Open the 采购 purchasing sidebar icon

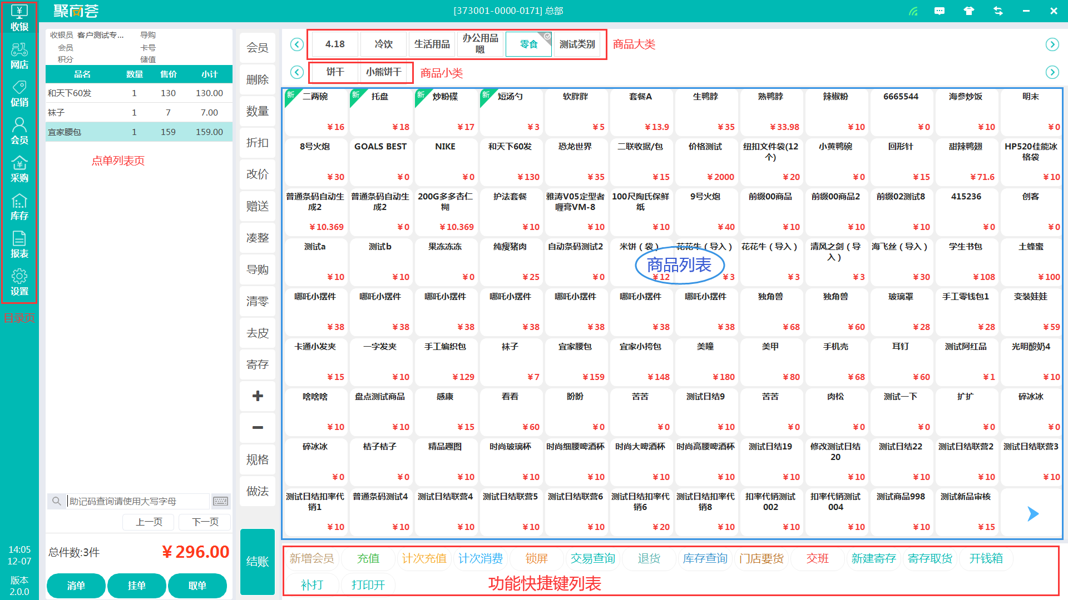tap(19, 169)
